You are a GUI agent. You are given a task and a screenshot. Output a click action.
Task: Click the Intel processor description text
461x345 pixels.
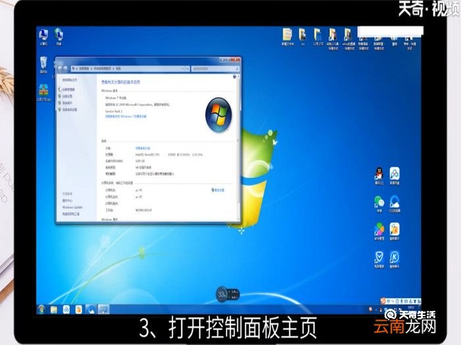point(169,154)
